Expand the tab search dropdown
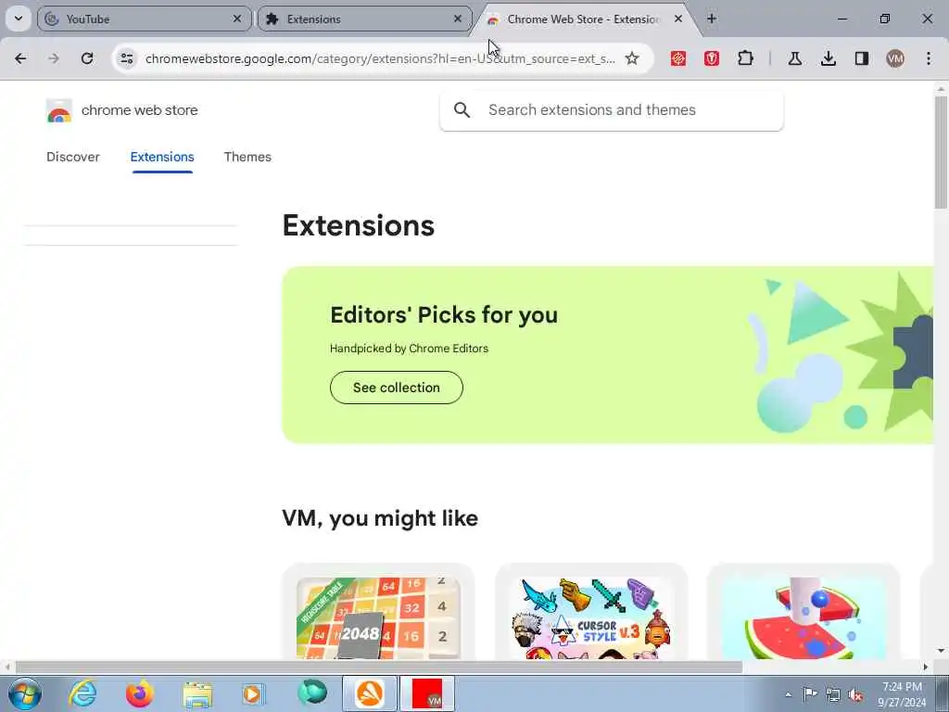949x712 pixels. pos(19,19)
